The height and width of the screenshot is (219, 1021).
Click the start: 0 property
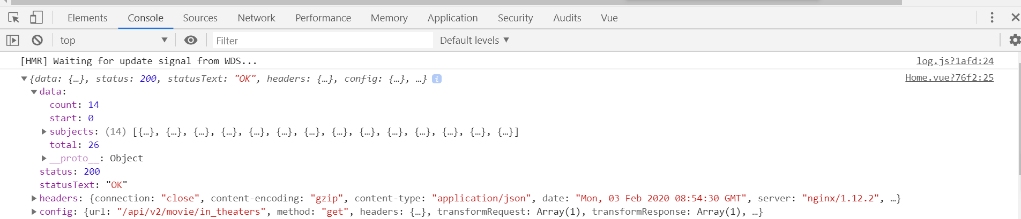72,118
